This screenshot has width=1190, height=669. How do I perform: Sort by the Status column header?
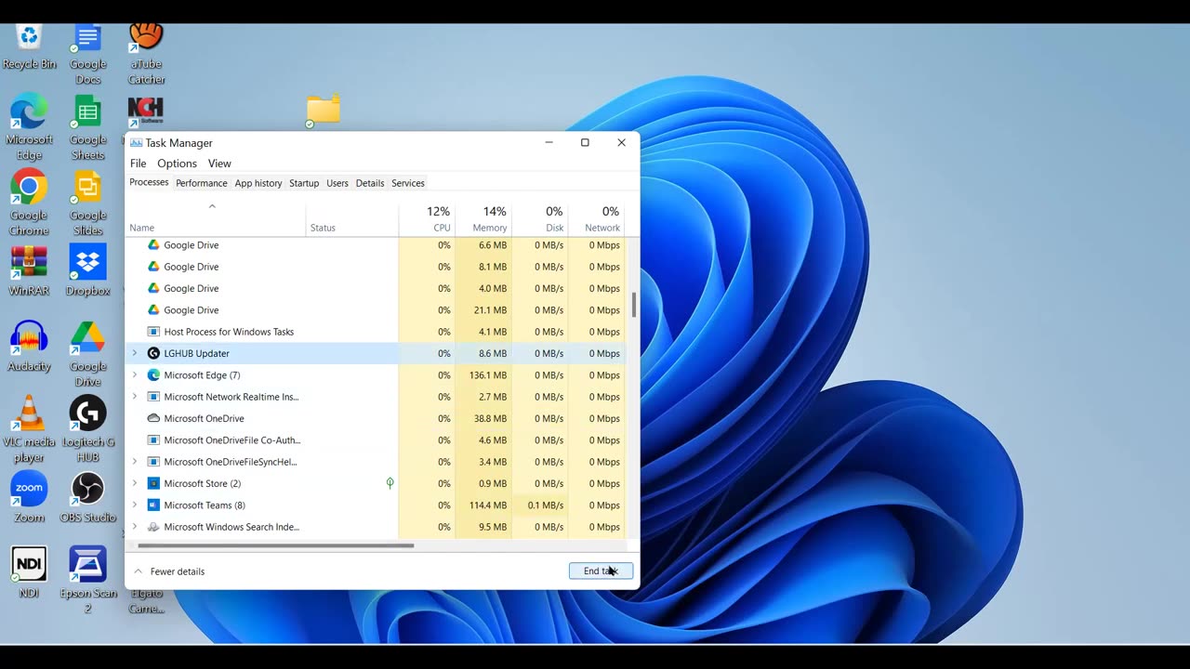pyautogui.click(x=352, y=218)
